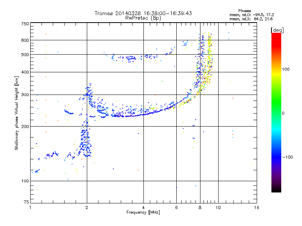Click the y-axis label '400'

(25, 72)
